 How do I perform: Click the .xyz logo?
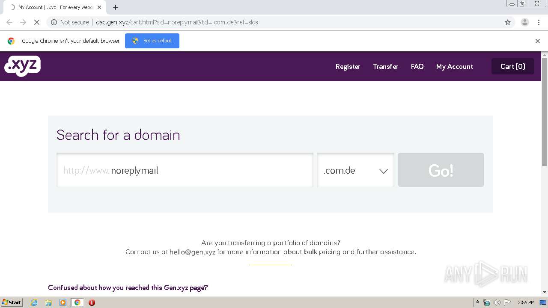22,66
